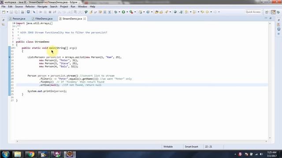Viewport: 282px width, 158px height.
Task: Click the Debug bug icon
Action: click(x=115, y=12)
